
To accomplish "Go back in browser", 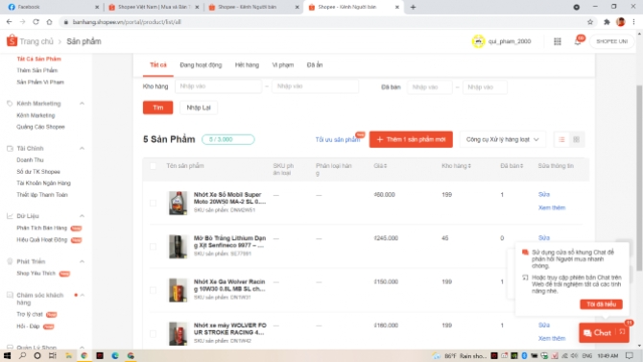I will coord(9,22).
